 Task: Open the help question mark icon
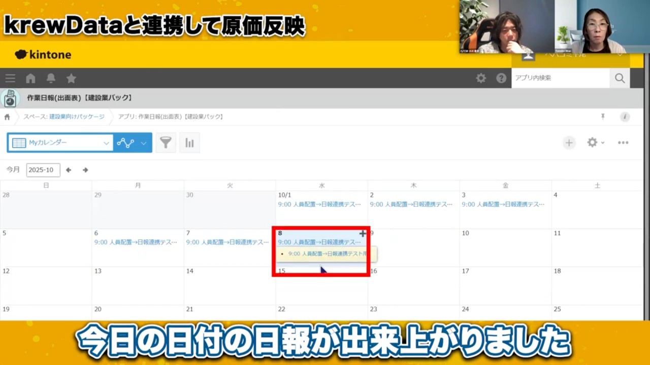[501, 78]
